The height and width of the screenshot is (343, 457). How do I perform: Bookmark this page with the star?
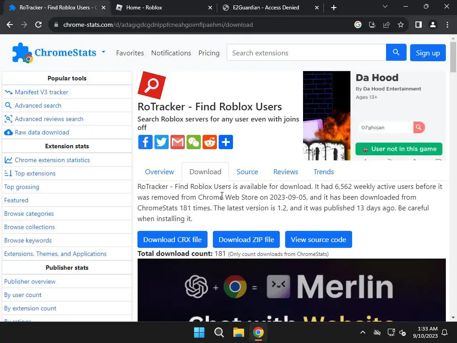coord(401,25)
